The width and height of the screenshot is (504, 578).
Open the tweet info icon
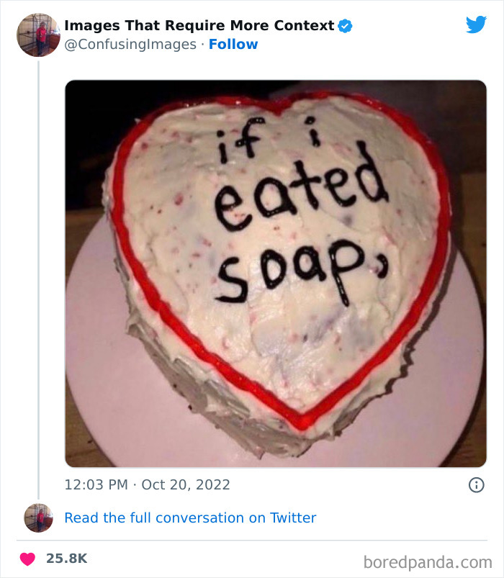476,485
